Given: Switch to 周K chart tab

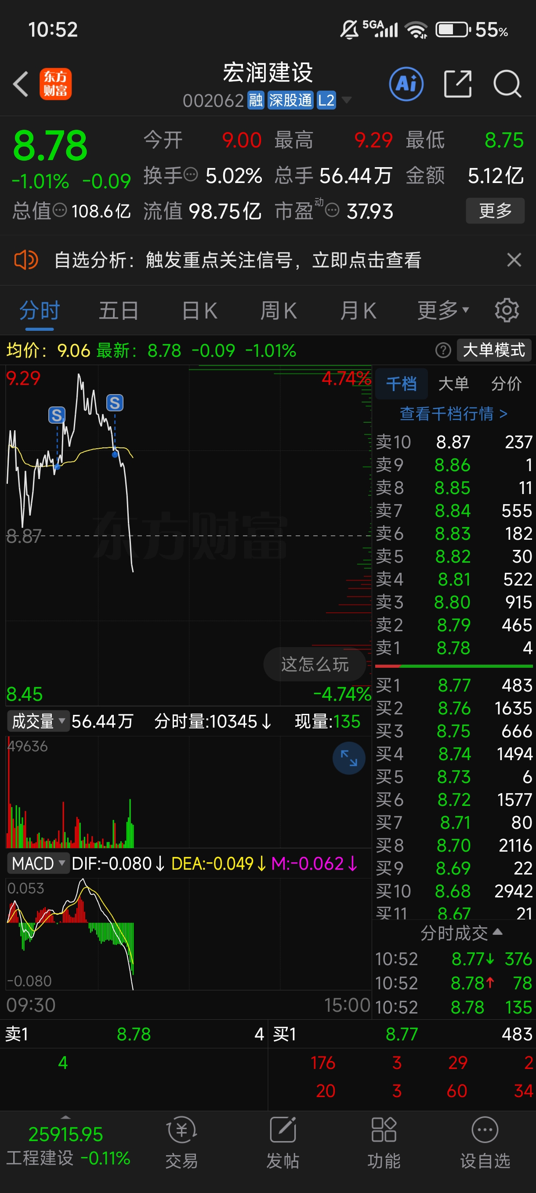Looking at the screenshot, I should coord(279,310).
